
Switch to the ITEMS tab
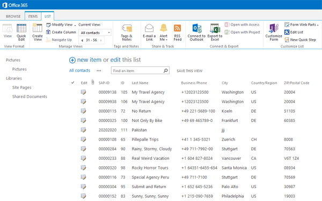(33, 17)
